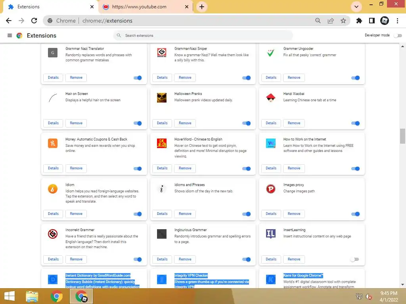Click the Inglourious Grammer icon
Image resolution: width=406 pixels, height=304 pixels.
[x=162, y=234]
